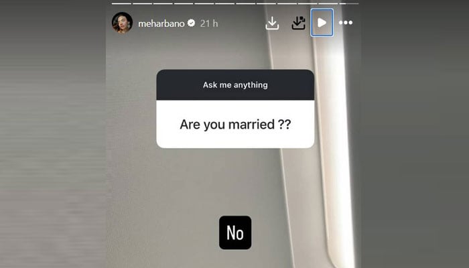Select the ninth story progress segment
The image size is (469, 268).
point(287,3)
